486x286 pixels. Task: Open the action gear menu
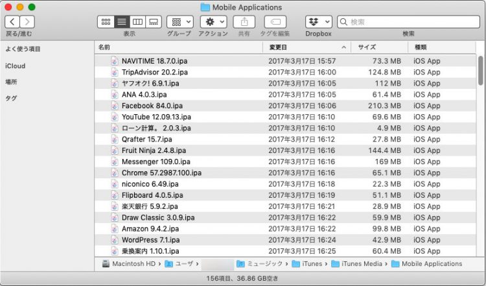pyautogui.click(x=214, y=22)
